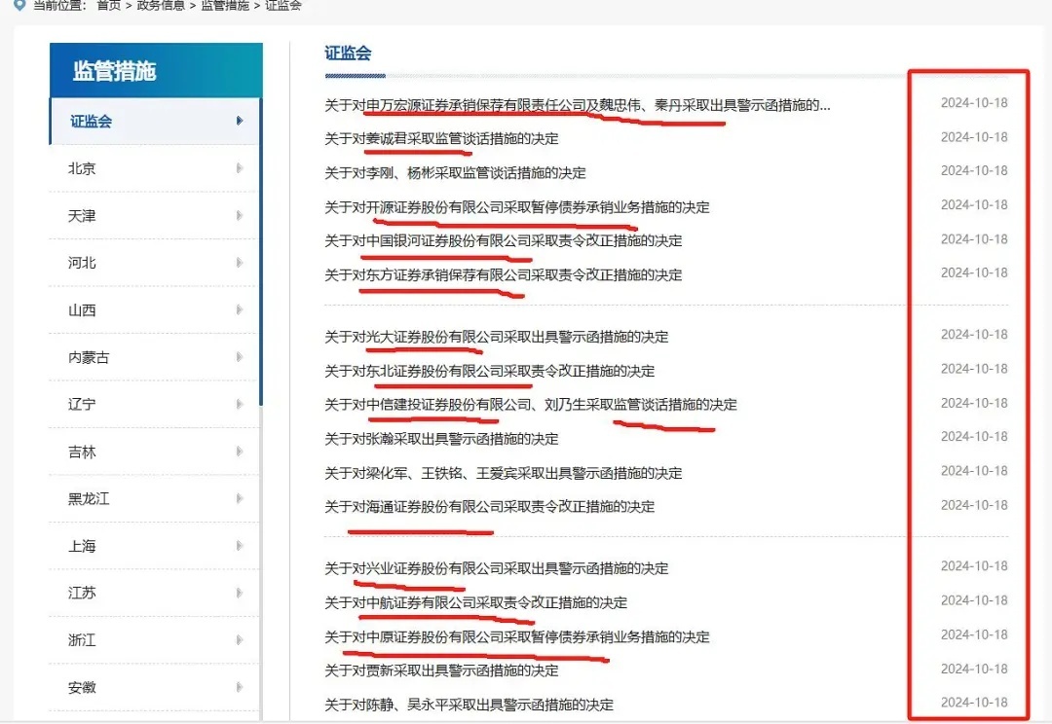Select 河北 in the left sidebar

tap(83, 263)
